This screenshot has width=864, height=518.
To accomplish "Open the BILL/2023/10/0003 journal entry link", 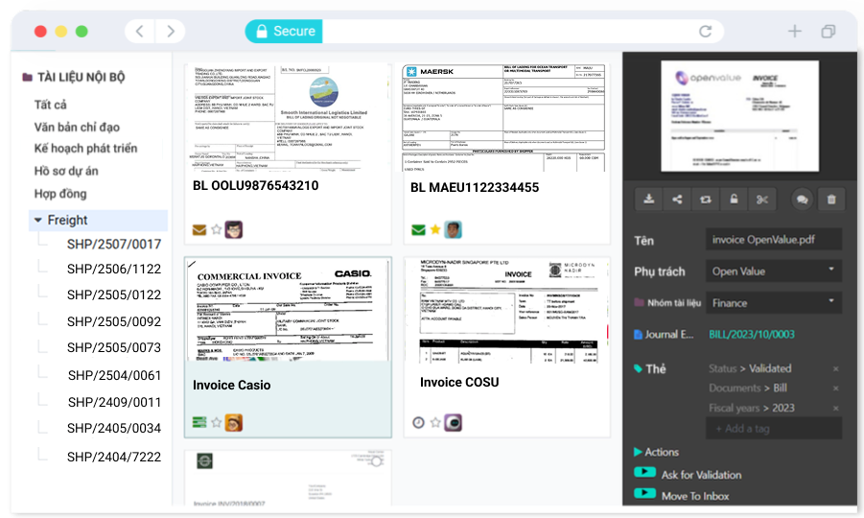I will pos(752,335).
